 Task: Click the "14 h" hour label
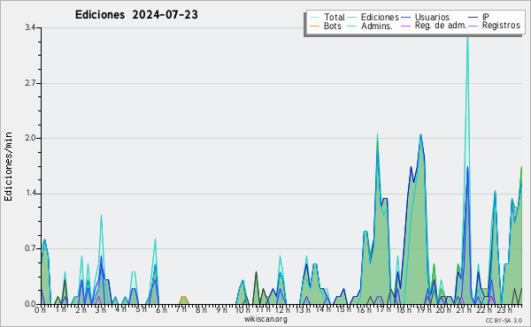[322, 309]
